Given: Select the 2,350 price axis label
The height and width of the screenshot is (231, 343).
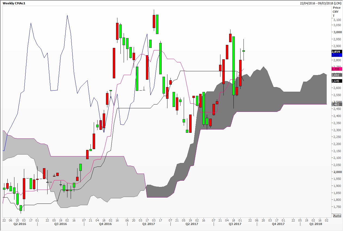Looking at the screenshot, I should point(337,123).
